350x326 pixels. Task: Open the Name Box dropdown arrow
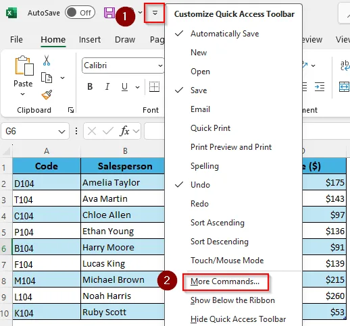pyautogui.click(x=61, y=132)
